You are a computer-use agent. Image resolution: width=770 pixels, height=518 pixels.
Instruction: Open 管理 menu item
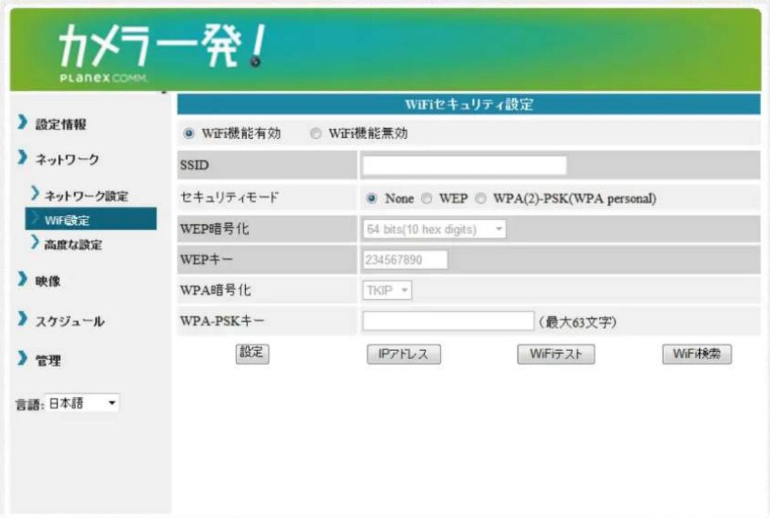click(x=48, y=361)
